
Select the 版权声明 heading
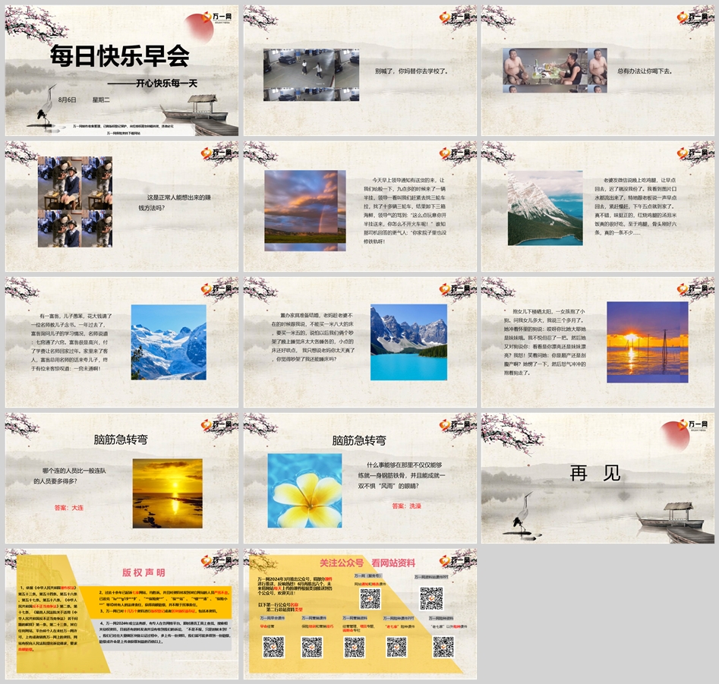pos(143,572)
